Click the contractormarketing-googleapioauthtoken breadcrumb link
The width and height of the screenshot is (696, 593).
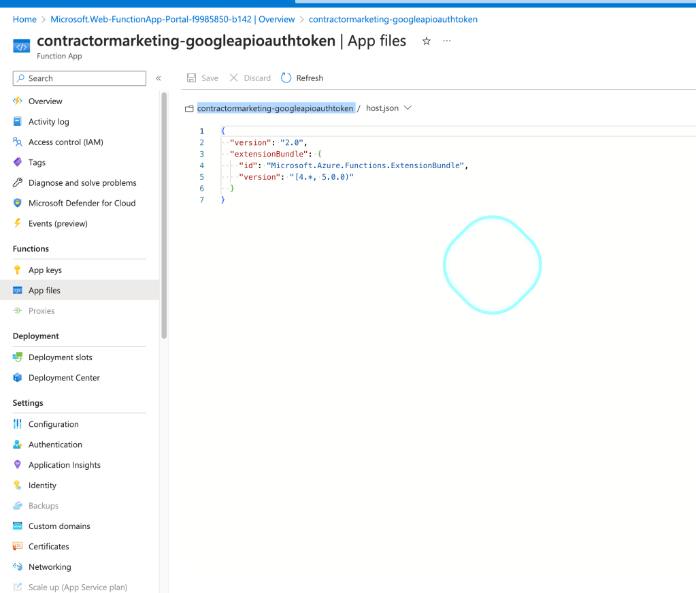[x=393, y=19]
